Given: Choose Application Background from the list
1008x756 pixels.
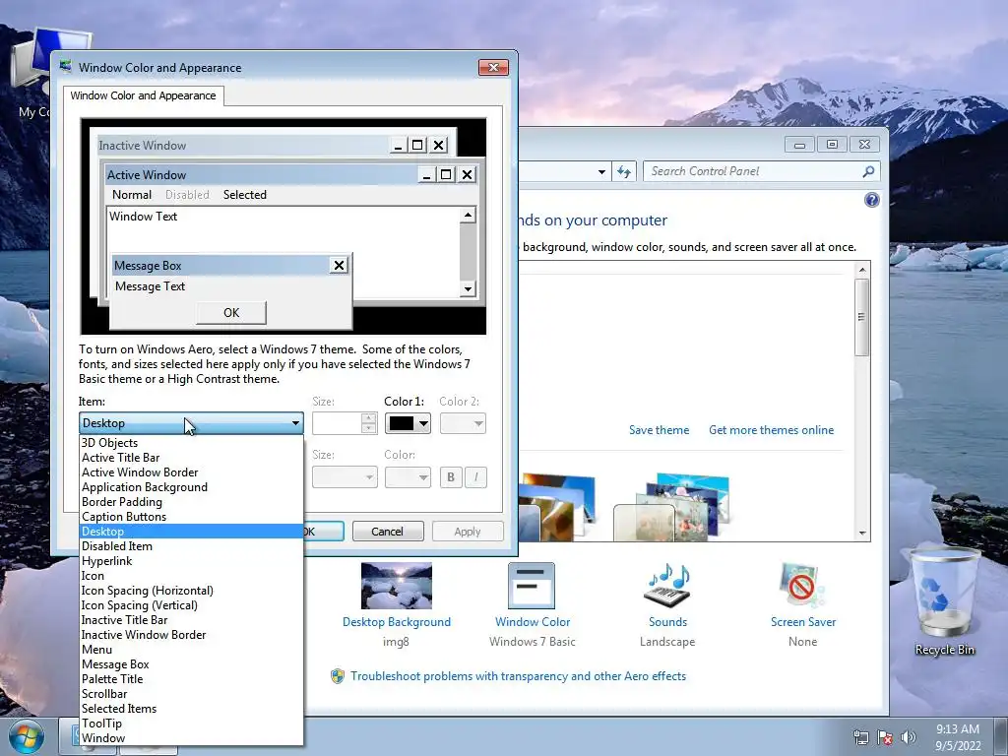Looking at the screenshot, I should 191,487.
